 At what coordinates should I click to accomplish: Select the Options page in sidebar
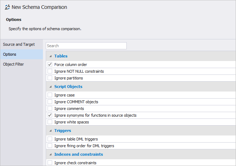22,54
